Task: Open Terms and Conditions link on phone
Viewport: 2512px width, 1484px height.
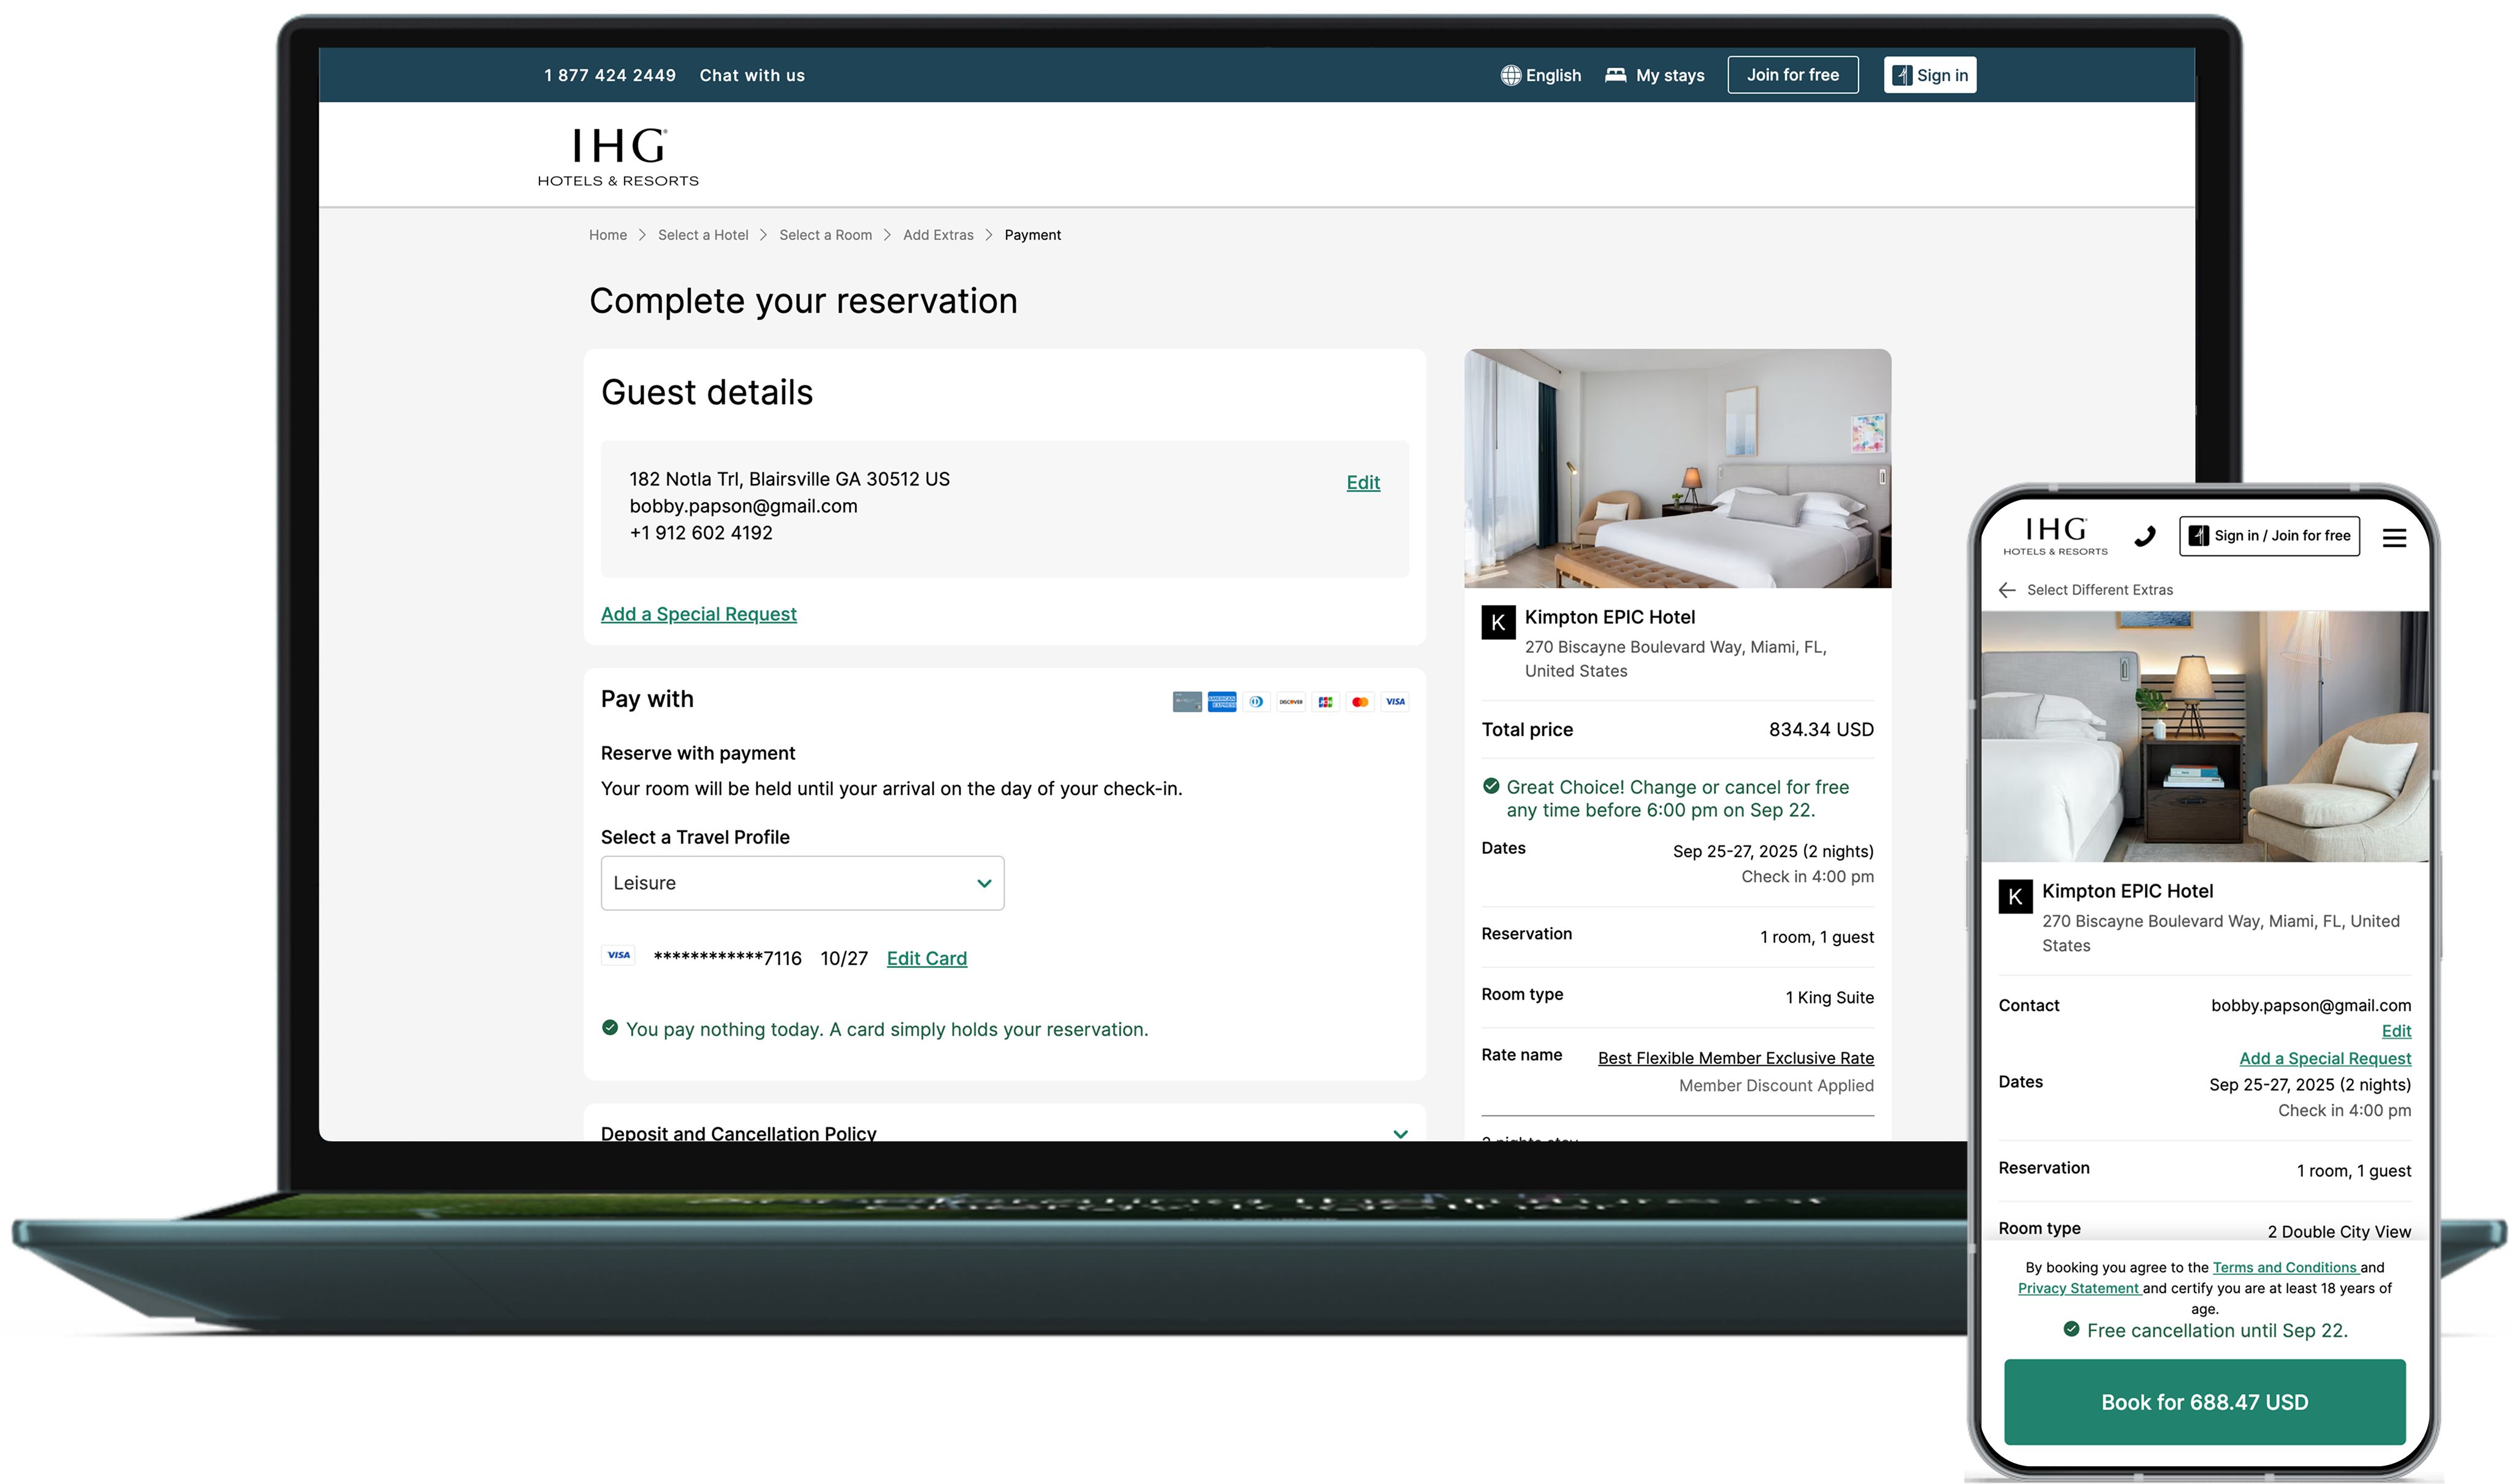Action: click(x=2285, y=1267)
